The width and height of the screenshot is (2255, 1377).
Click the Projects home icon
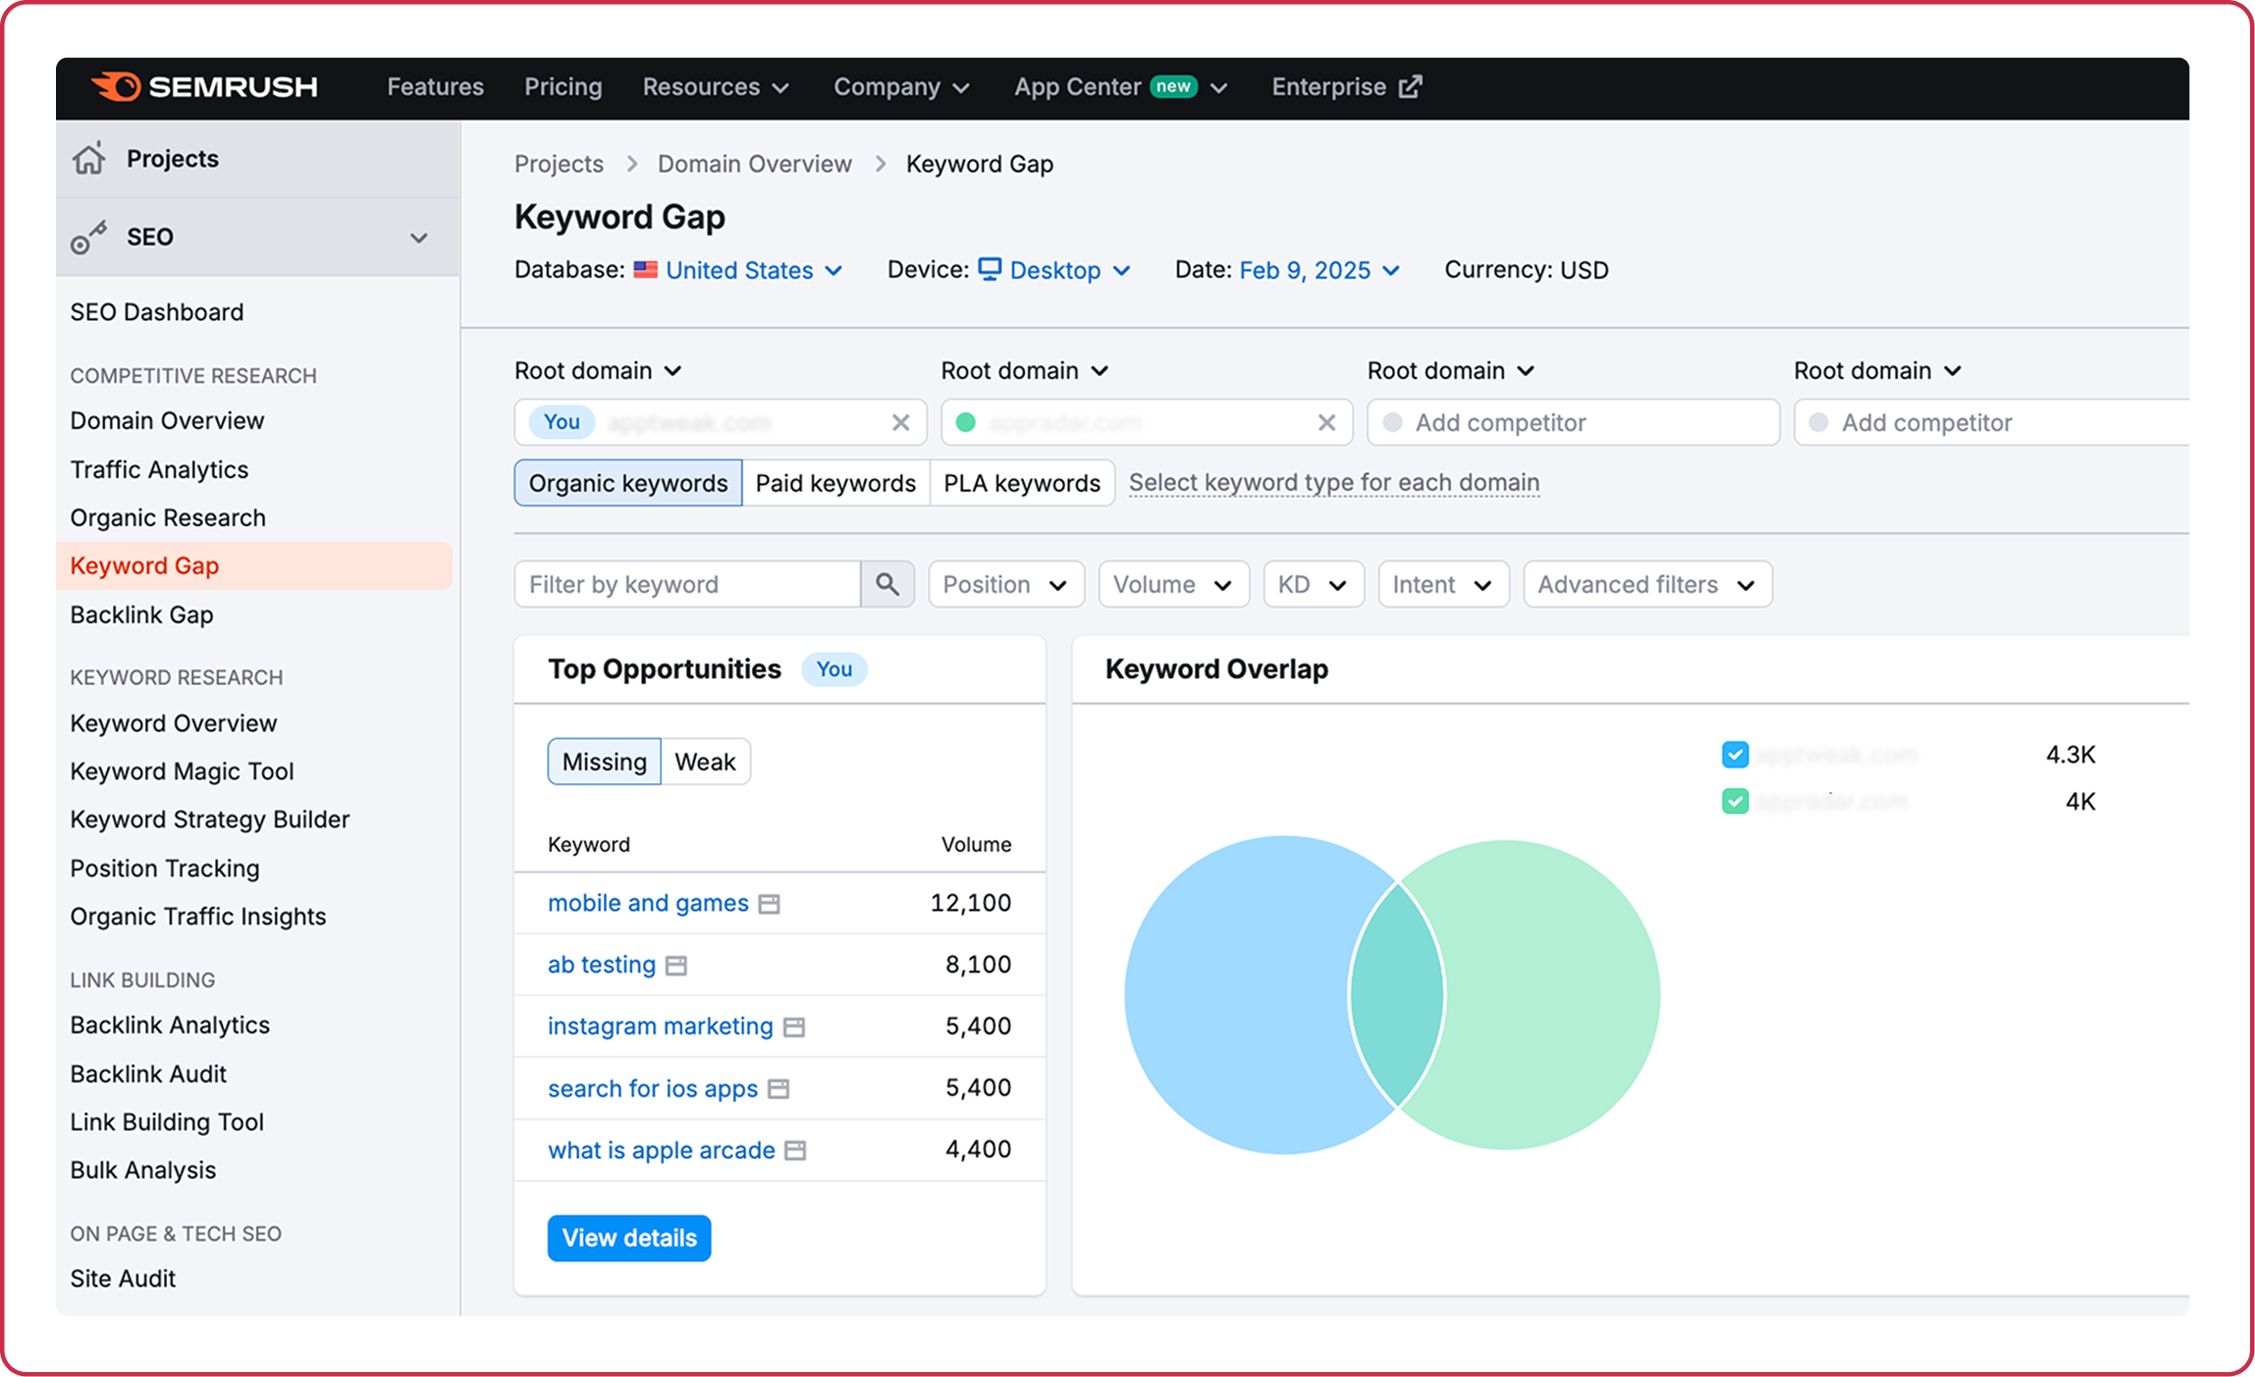[x=89, y=159]
